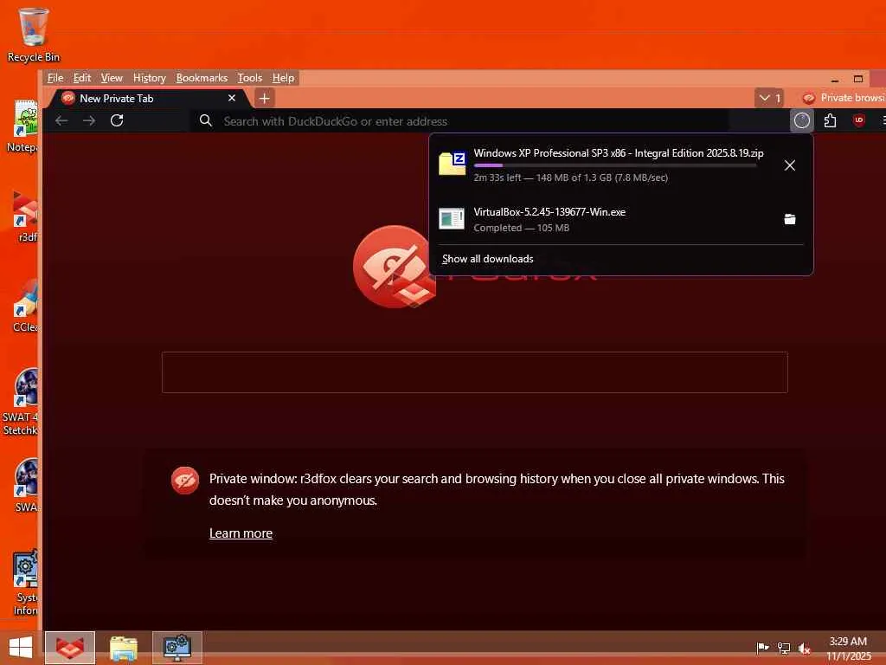Click the Downloads toolbar button
The height and width of the screenshot is (665, 886).
[801, 120]
